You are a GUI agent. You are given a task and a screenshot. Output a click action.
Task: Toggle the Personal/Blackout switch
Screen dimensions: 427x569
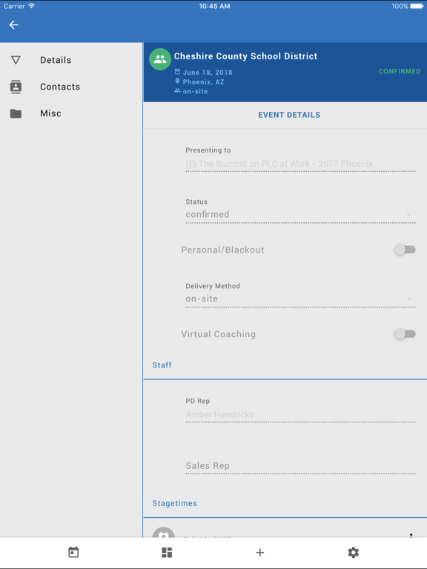pyautogui.click(x=405, y=250)
